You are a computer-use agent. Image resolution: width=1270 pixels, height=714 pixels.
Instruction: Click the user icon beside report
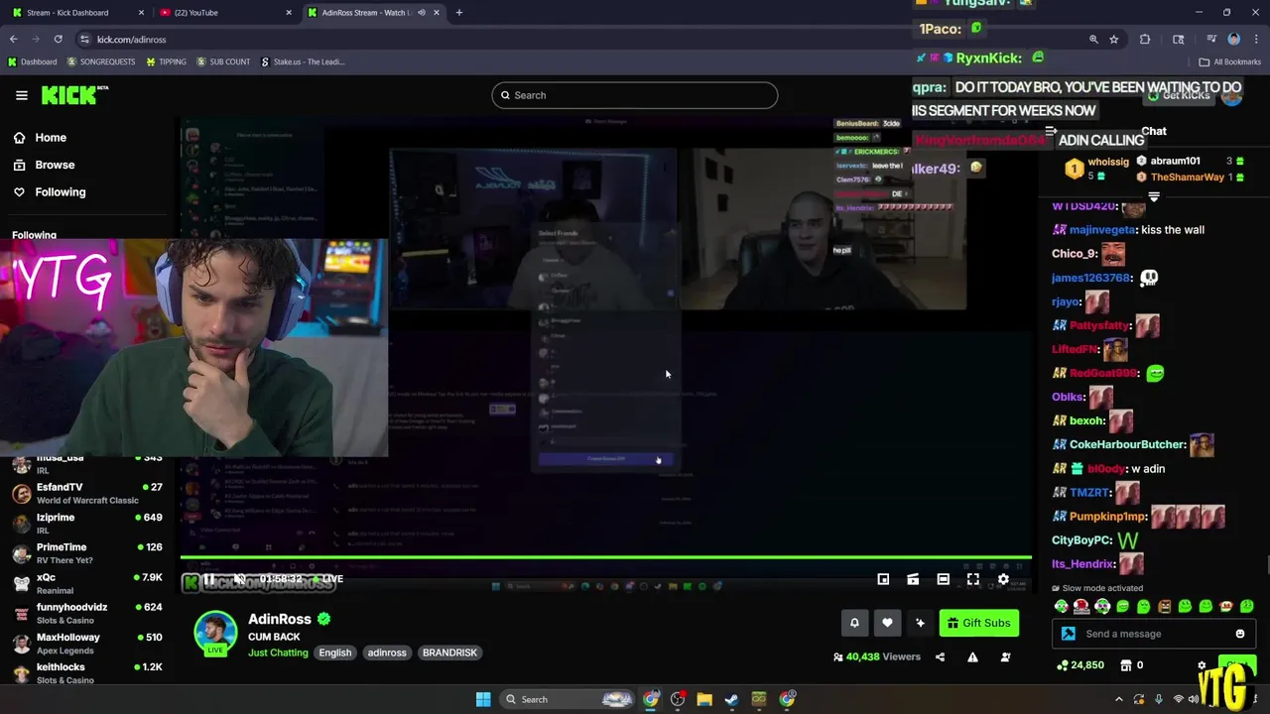pyautogui.click(x=1005, y=656)
